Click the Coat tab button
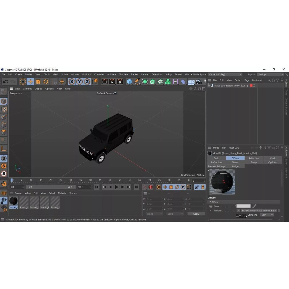The height and width of the screenshot is (289, 289). [272, 158]
